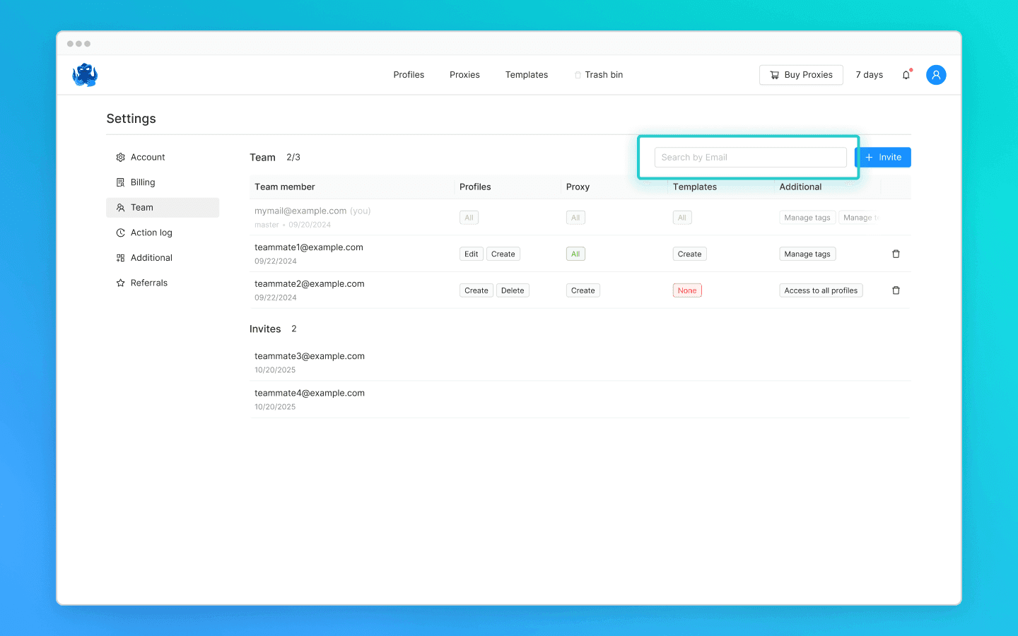Select Additional in the settings sidebar
1018x636 pixels.
163,258
